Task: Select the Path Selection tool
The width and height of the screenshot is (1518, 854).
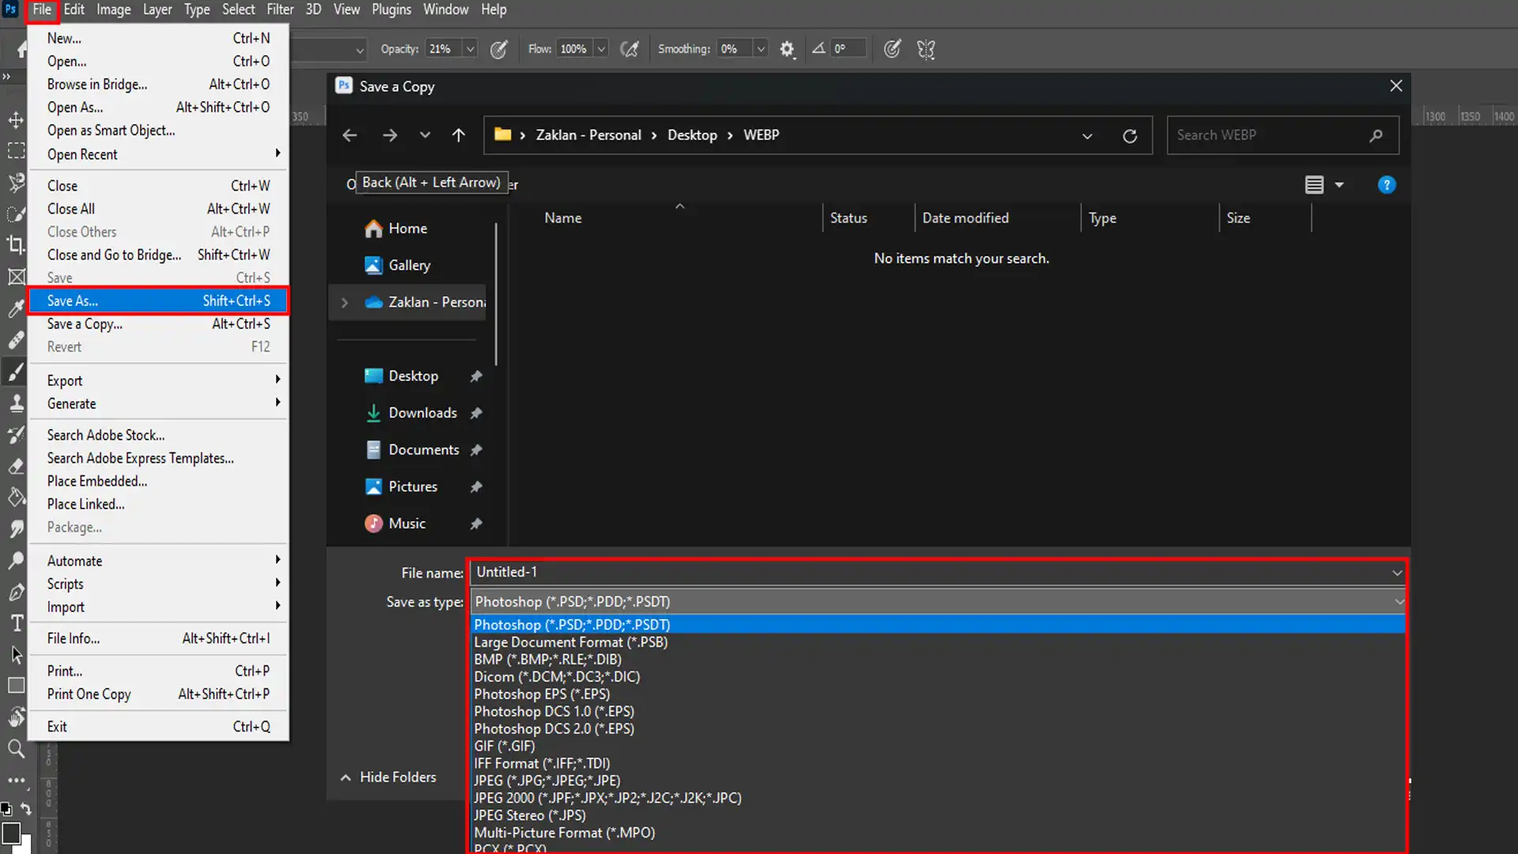Action: [16, 655]
